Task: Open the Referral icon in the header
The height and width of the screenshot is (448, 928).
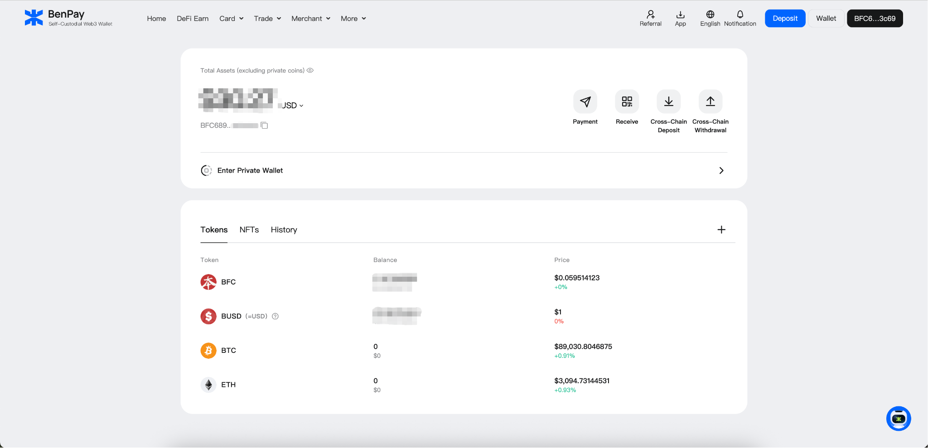Action: tap(650, 14)
